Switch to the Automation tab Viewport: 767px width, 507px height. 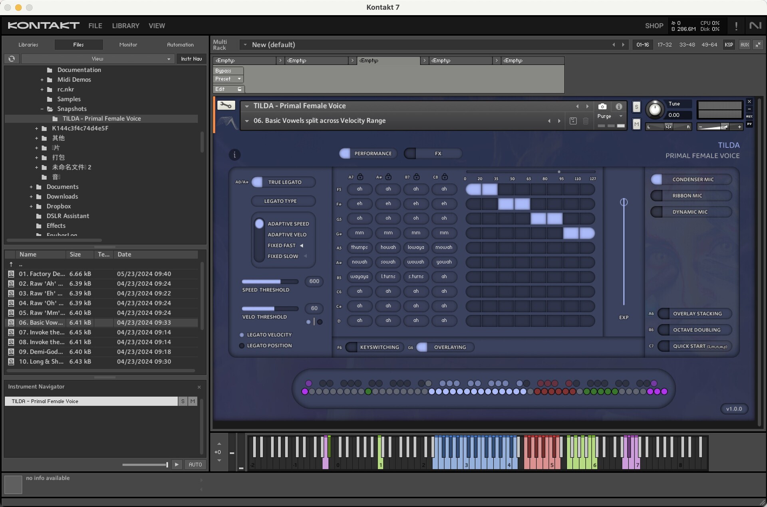coord(180,45)
